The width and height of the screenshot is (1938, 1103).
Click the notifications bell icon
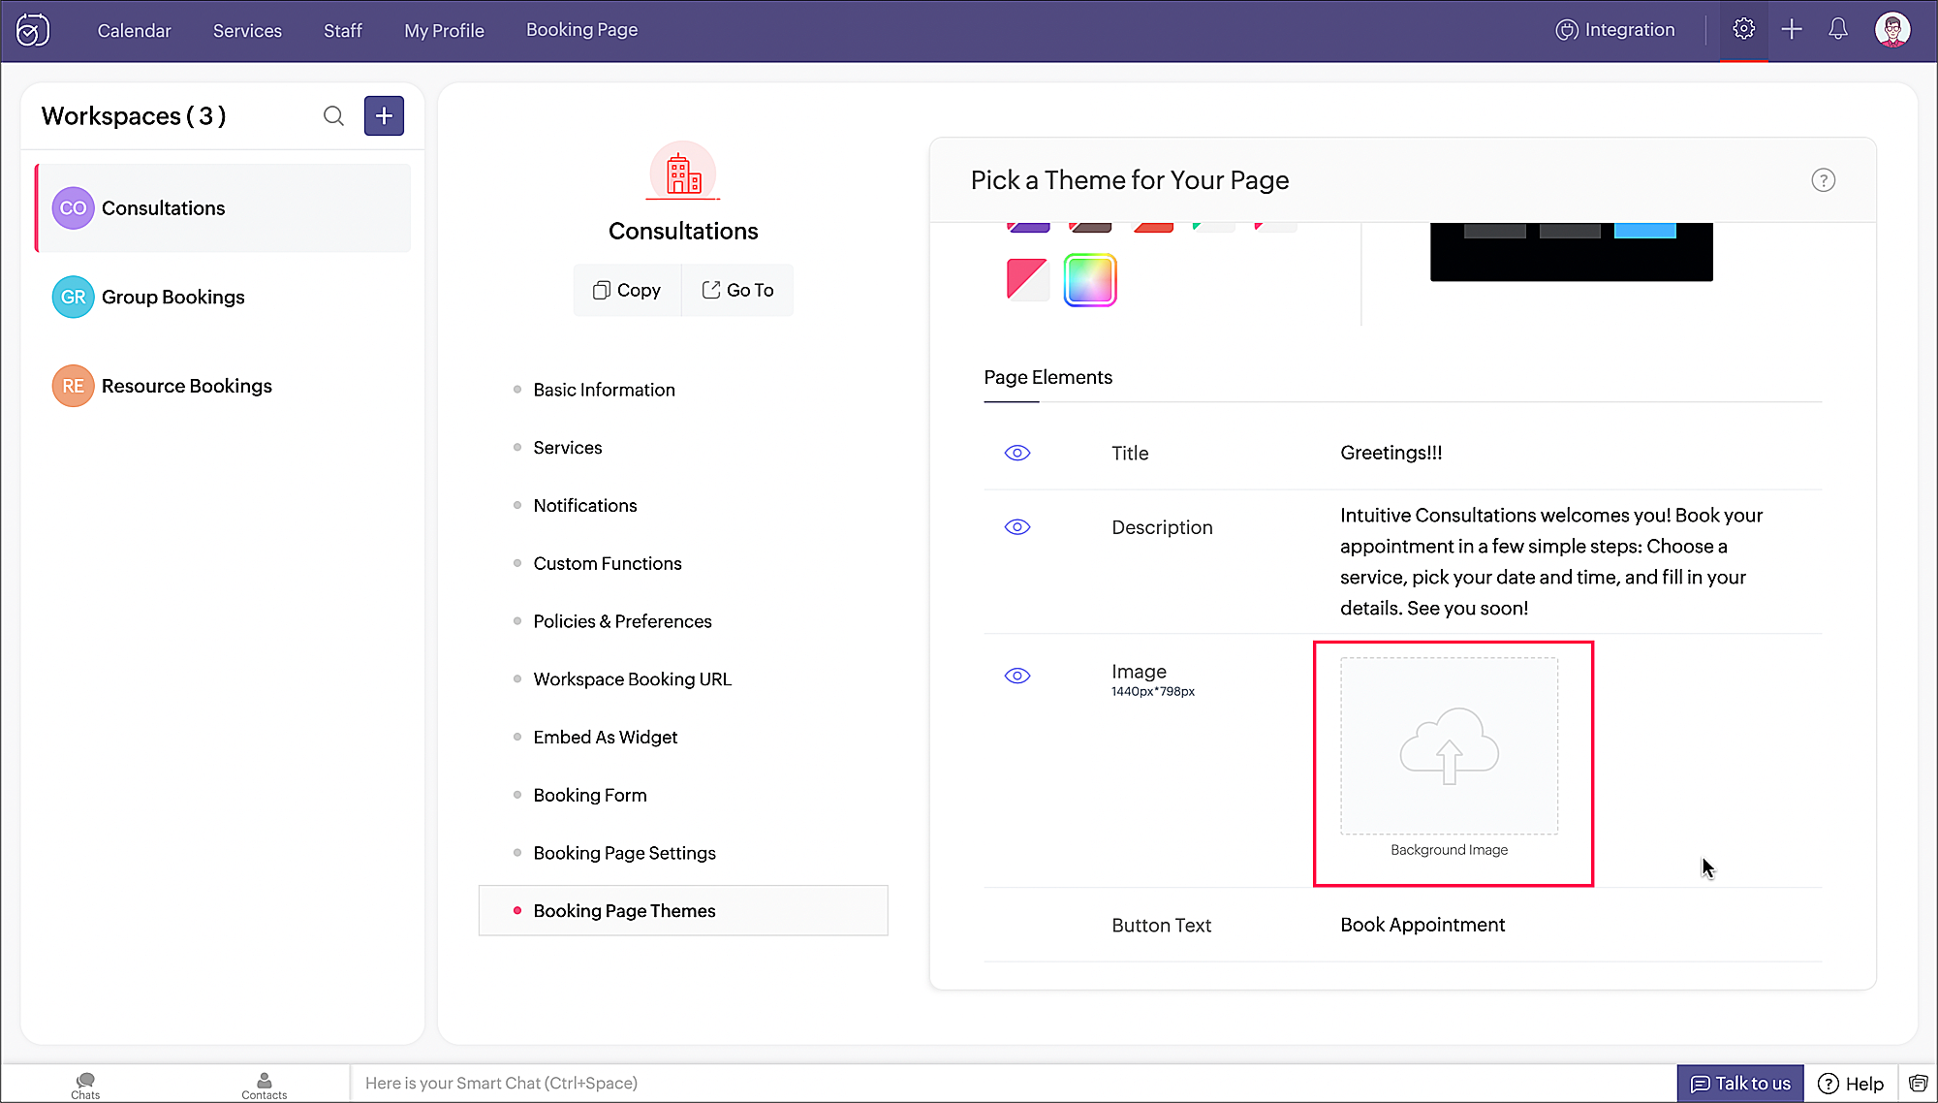coord(1837,29)
